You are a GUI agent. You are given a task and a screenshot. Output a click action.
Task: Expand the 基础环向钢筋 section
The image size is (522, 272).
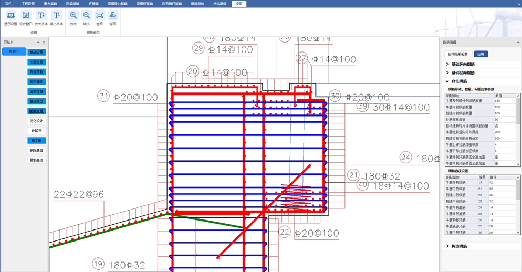click(x=447, y=65)
